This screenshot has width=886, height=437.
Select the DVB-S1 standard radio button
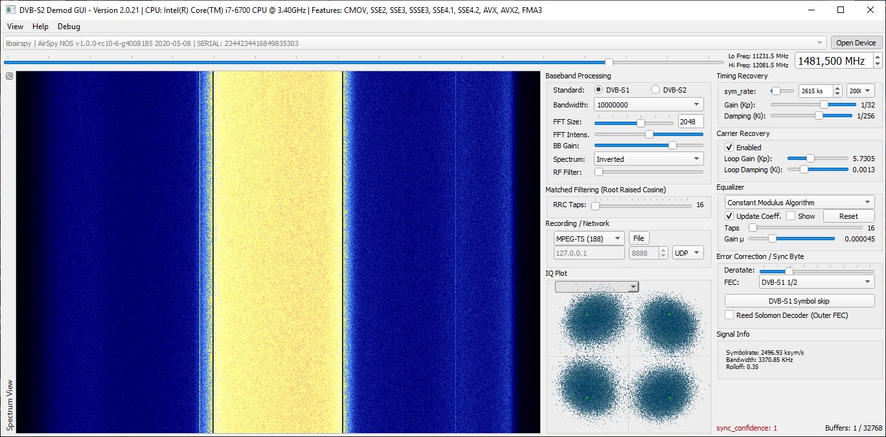coord(598,90)
